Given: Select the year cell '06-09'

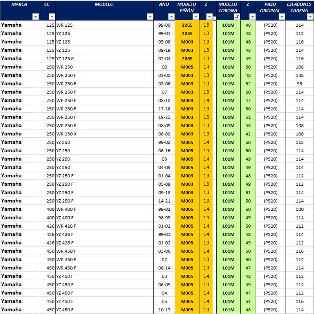Looking at the screenshot, I should tap(164, 285).
